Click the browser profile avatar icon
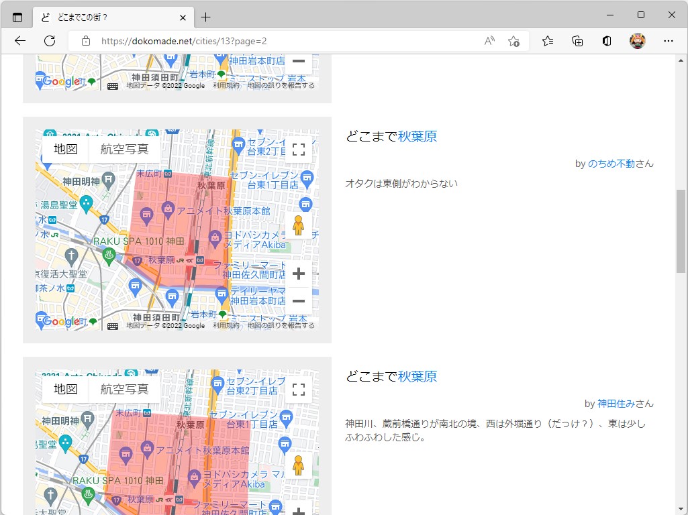 (x=636, y=40)
